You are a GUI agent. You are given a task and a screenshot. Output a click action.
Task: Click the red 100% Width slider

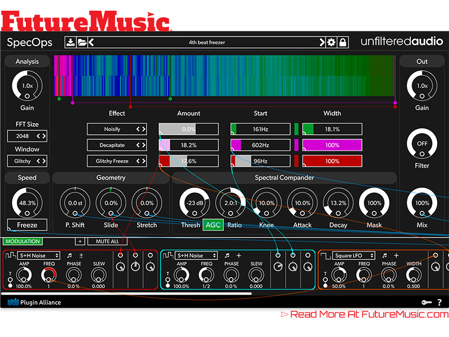332,161
